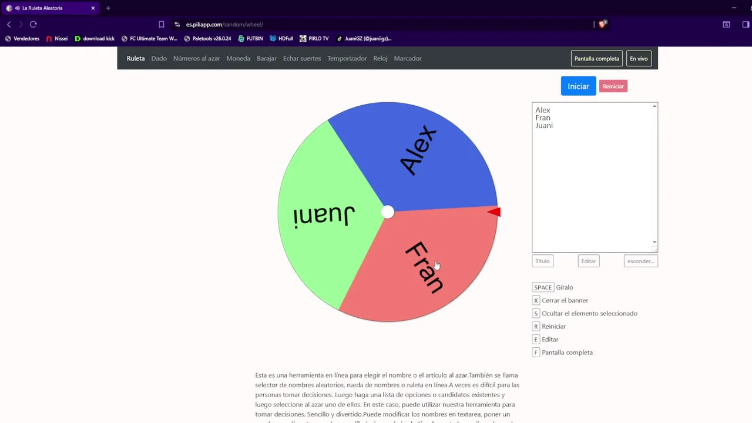Viewport: 752px width, 423px height.
Task: Click the names list scrollbar up arrow
Action: [654, 106]
